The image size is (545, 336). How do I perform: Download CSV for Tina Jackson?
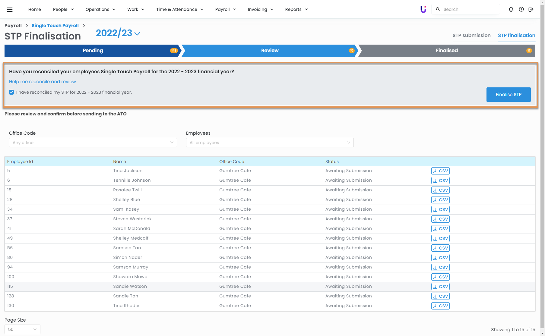440,171
